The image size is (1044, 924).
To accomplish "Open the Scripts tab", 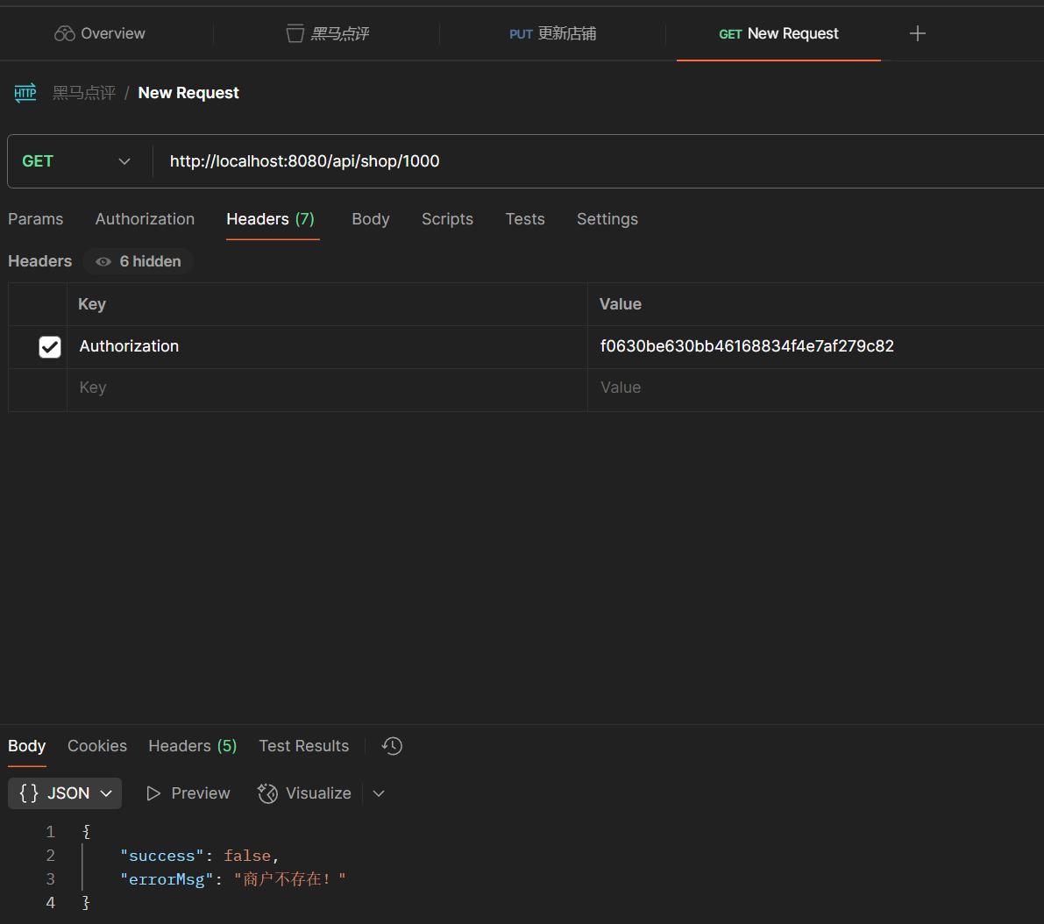I will point(447,219).
